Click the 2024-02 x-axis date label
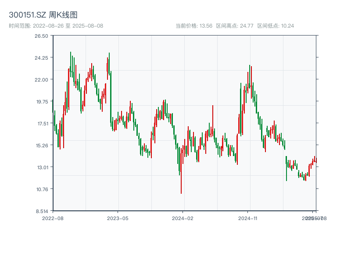The height and width of the screenshot is (263, 351). click(x=183, y=218)
